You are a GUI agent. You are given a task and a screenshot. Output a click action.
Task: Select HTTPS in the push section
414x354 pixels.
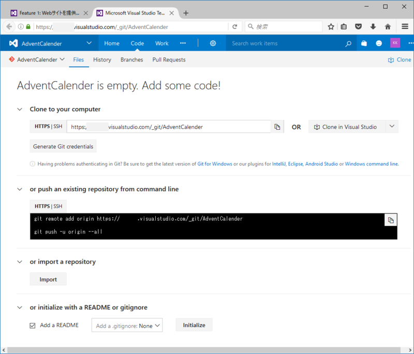click(42, 206)
